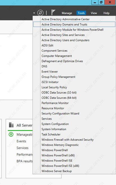Open the Manage menu
116x185 pixels.
coord(67,13)
